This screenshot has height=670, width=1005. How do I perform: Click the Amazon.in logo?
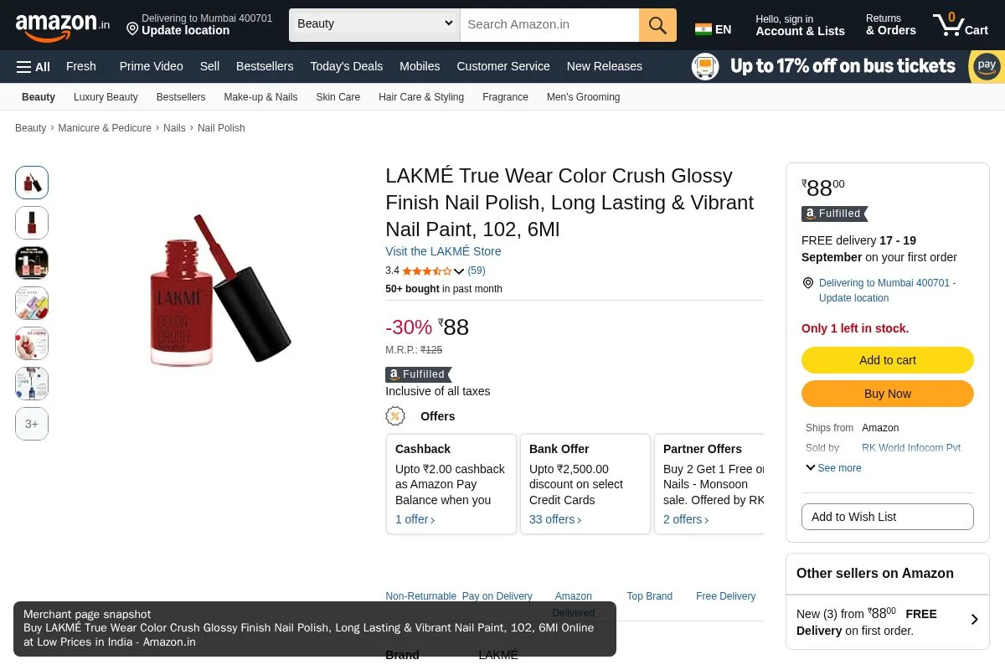[x=62, y=25]
